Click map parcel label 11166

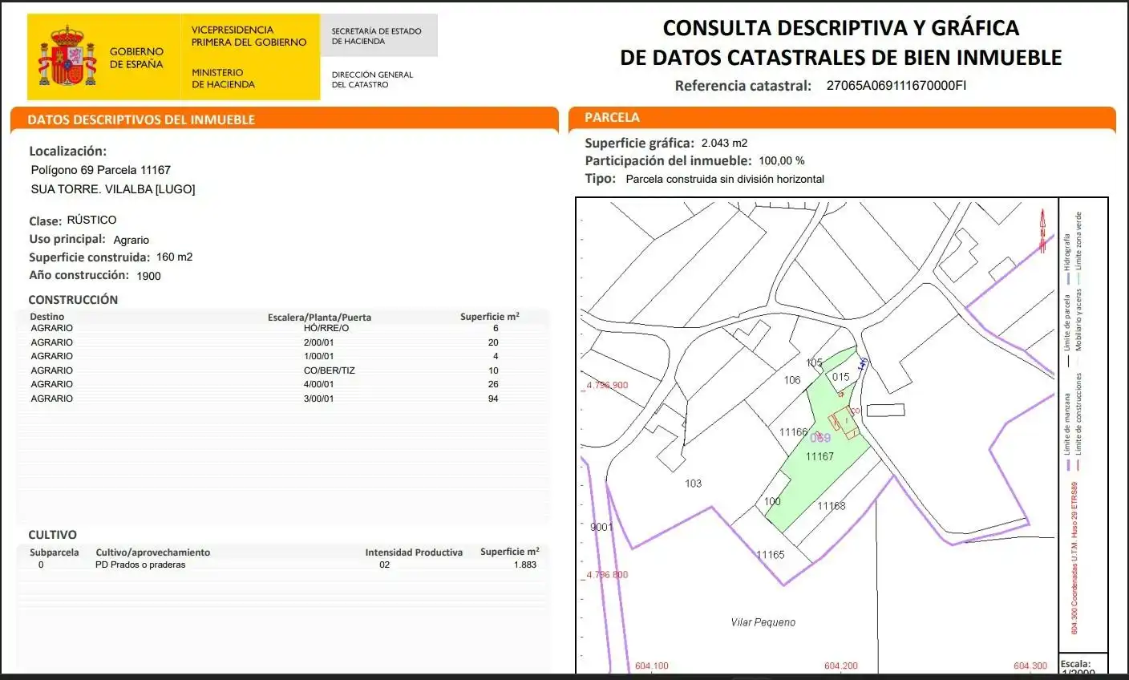(794, 432)
